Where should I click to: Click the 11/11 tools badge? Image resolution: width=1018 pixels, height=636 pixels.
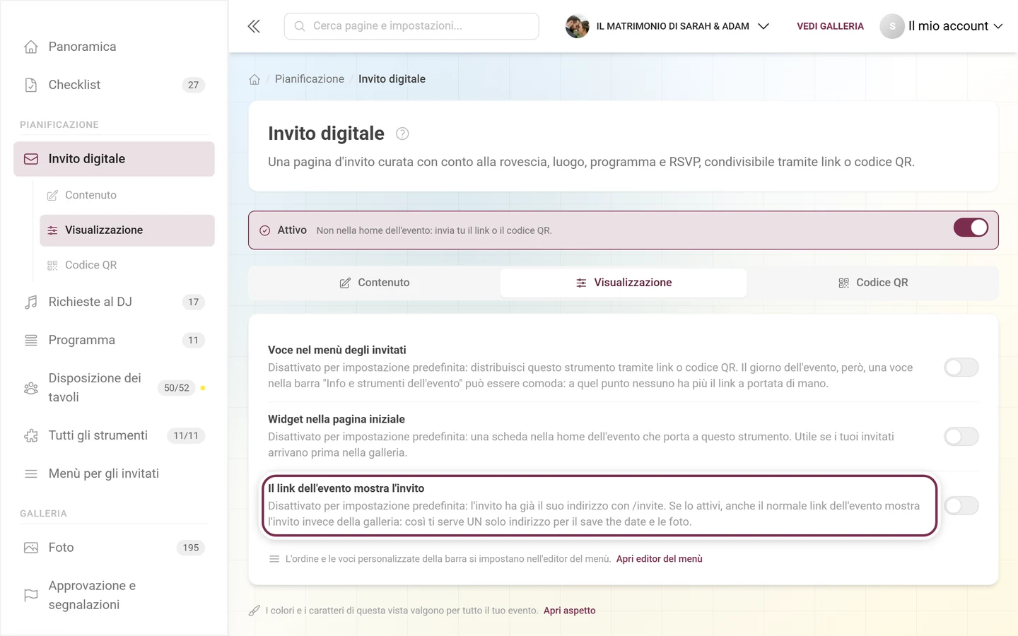coord(186,435)
